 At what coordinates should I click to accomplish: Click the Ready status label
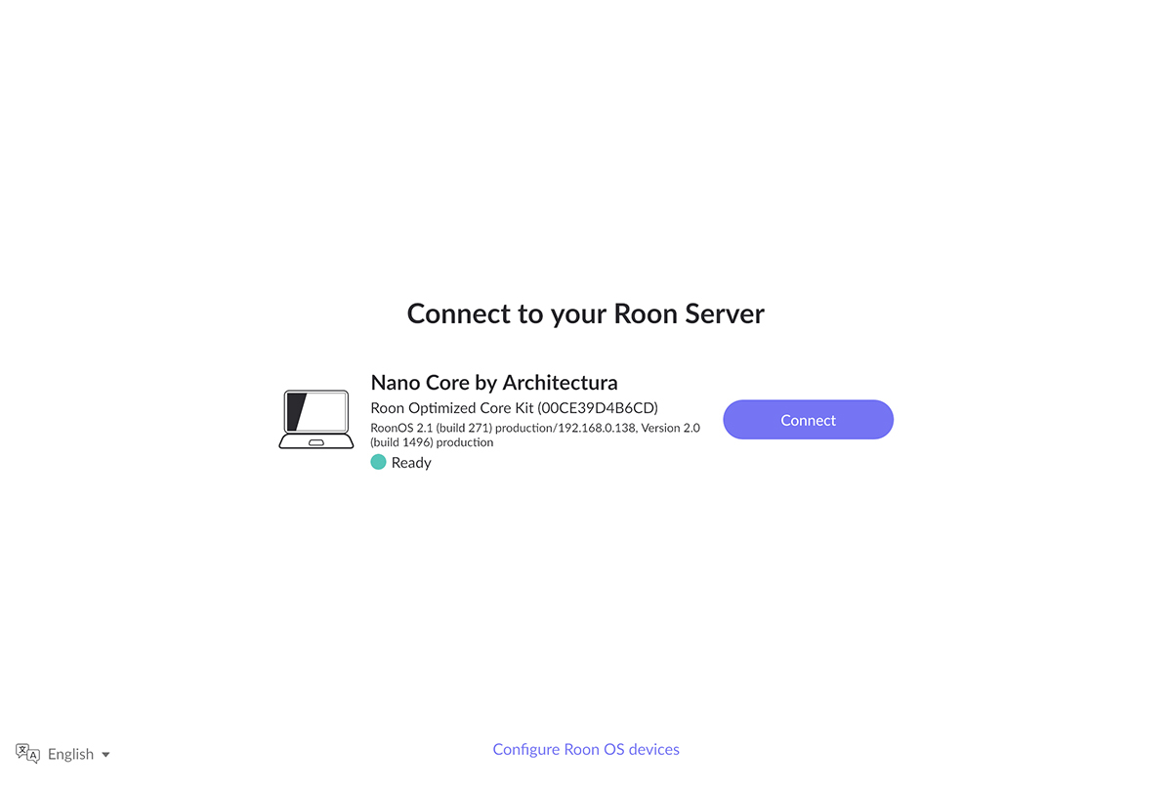pos(411,463)
